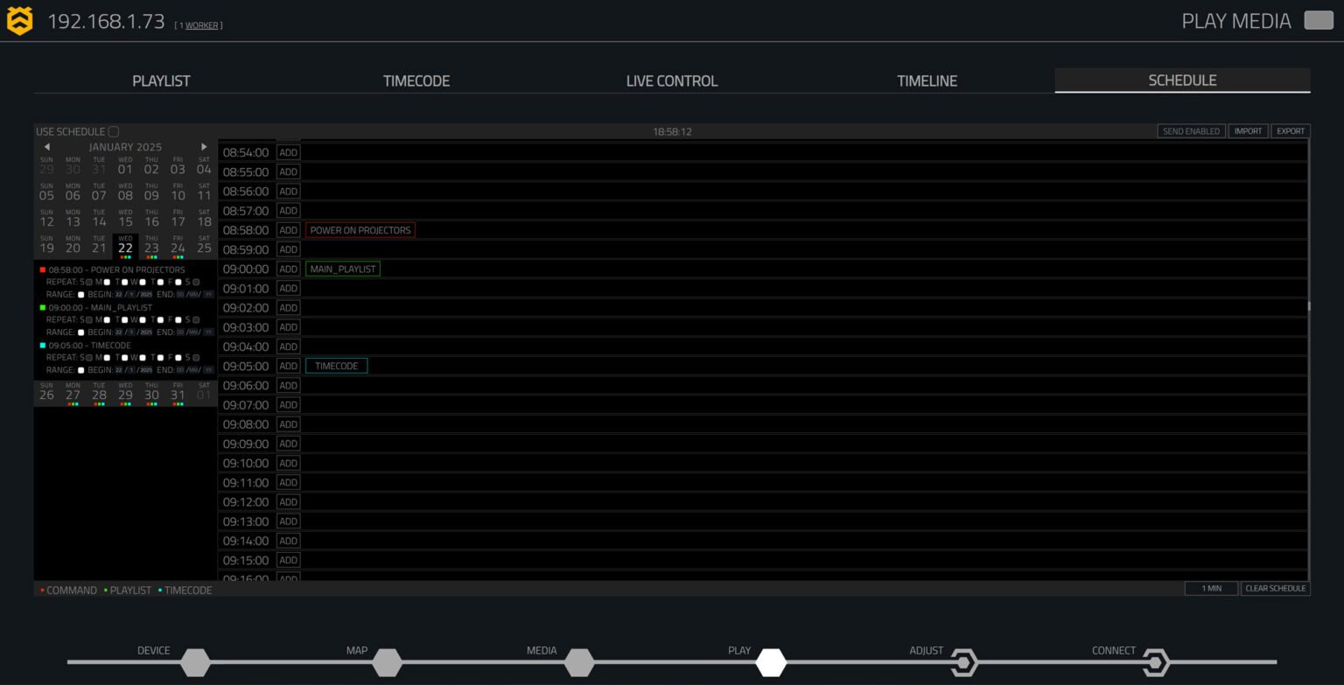Select the DEVICE hexagon in the bottom workflow bar

click(x=194, y=662)
